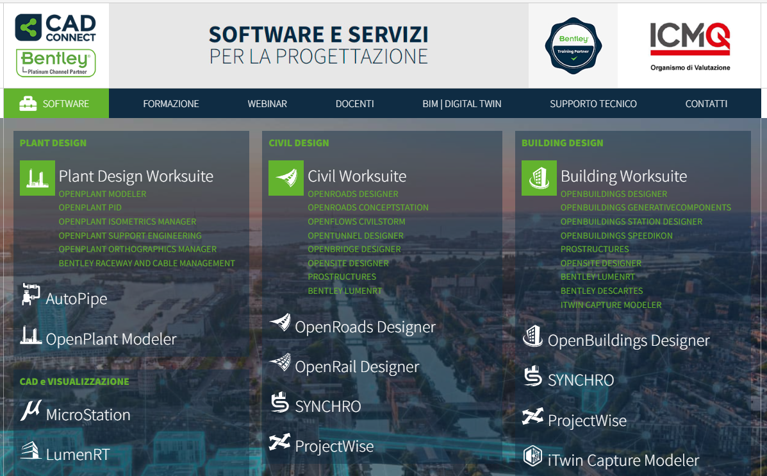
Task: Select the AutoPipe pipe icon
Action: 31,295
